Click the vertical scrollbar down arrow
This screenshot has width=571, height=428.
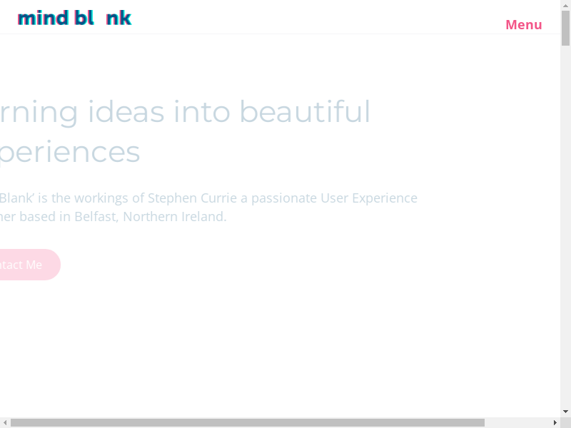coord(565,412)
